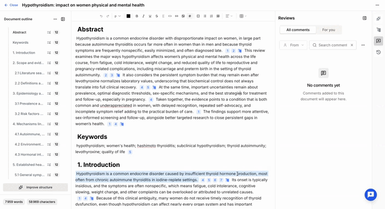The width and height of the screenshot is (385, 209).
Task: Click the underlined word hashimoto
Action: [147, 146]
